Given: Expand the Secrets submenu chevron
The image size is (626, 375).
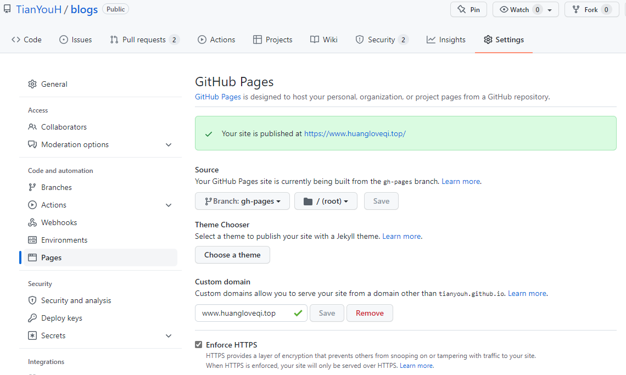Looking at the screenshot, I should 169,335.
